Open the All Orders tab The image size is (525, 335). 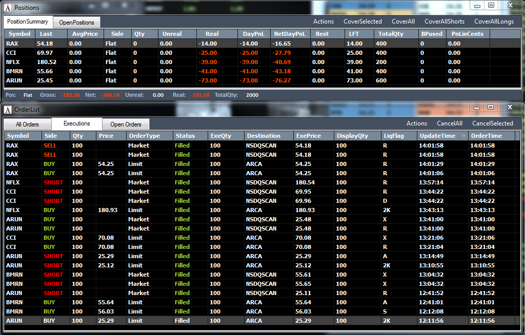(28, 124)
